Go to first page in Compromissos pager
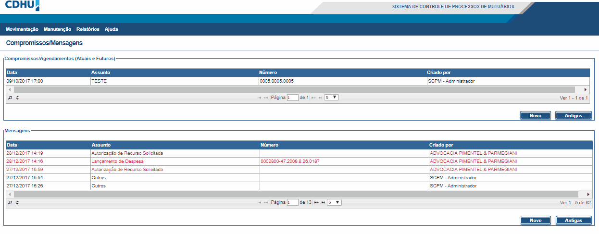The image size is (599, 234). point(260,98)
